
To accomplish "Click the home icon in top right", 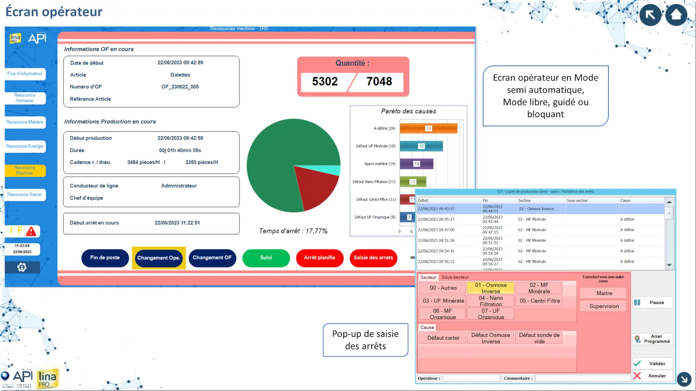I will click(676, 15).
